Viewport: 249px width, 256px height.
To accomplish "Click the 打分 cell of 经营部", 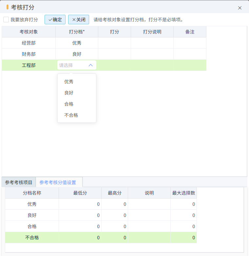I will (x=114, y=43).
